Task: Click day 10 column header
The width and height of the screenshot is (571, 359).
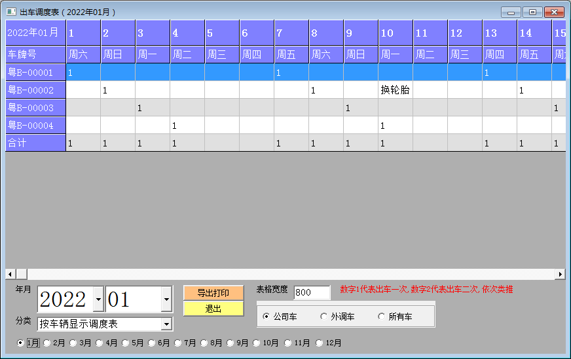Action: tap(396, 33)
